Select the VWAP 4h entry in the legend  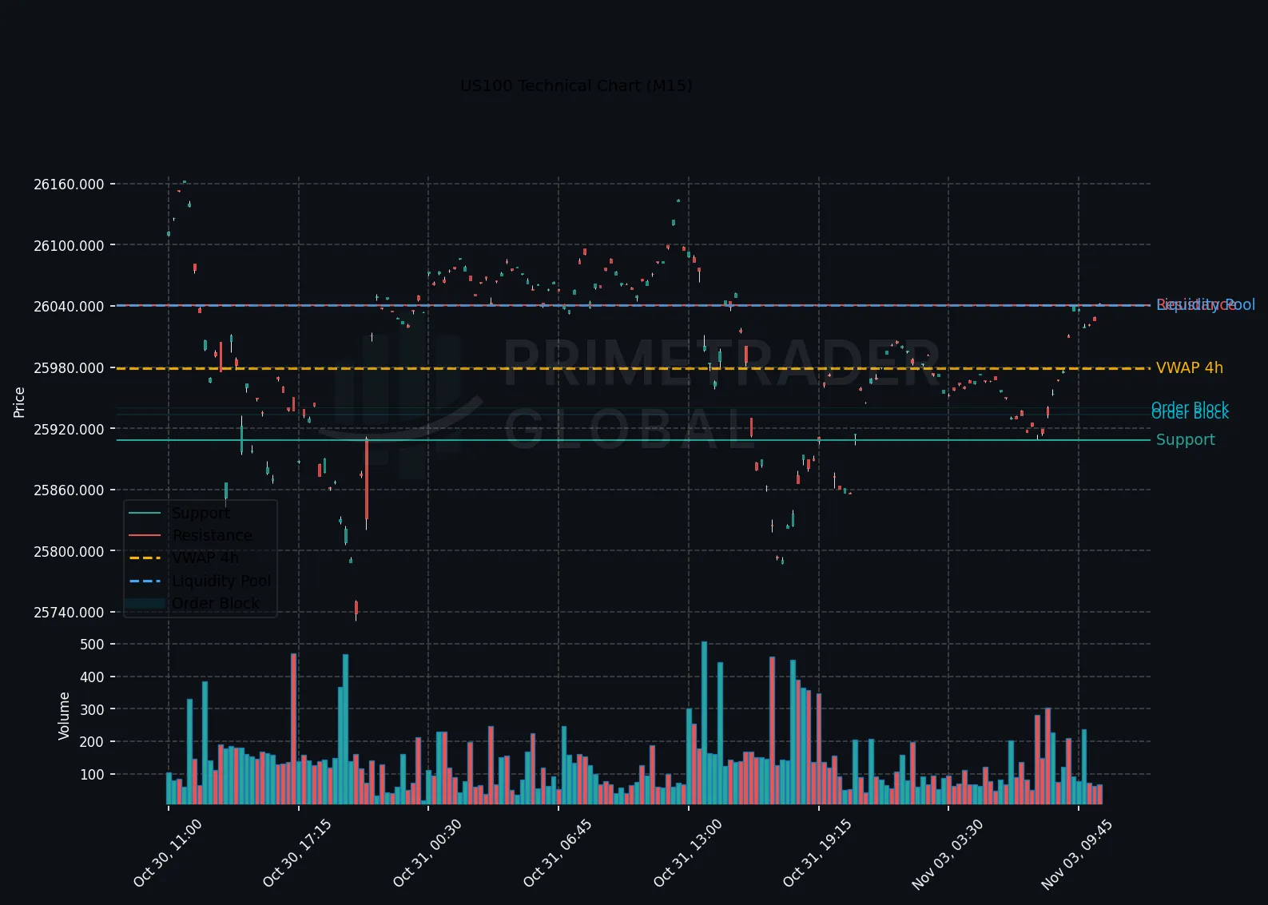205,558
